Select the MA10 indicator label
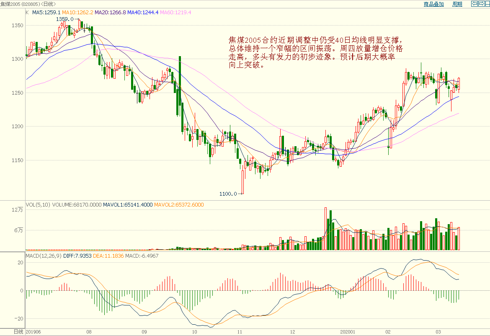 (x=77, y=13)
